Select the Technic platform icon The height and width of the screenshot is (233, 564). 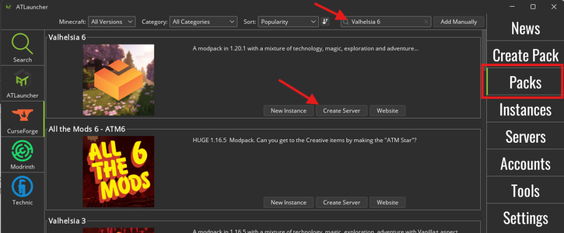[22, 190]
